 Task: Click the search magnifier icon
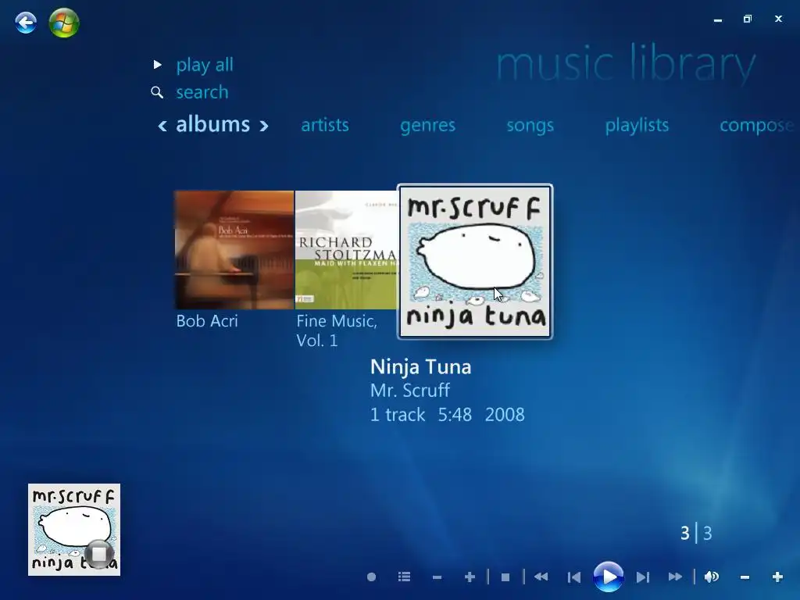157,92
